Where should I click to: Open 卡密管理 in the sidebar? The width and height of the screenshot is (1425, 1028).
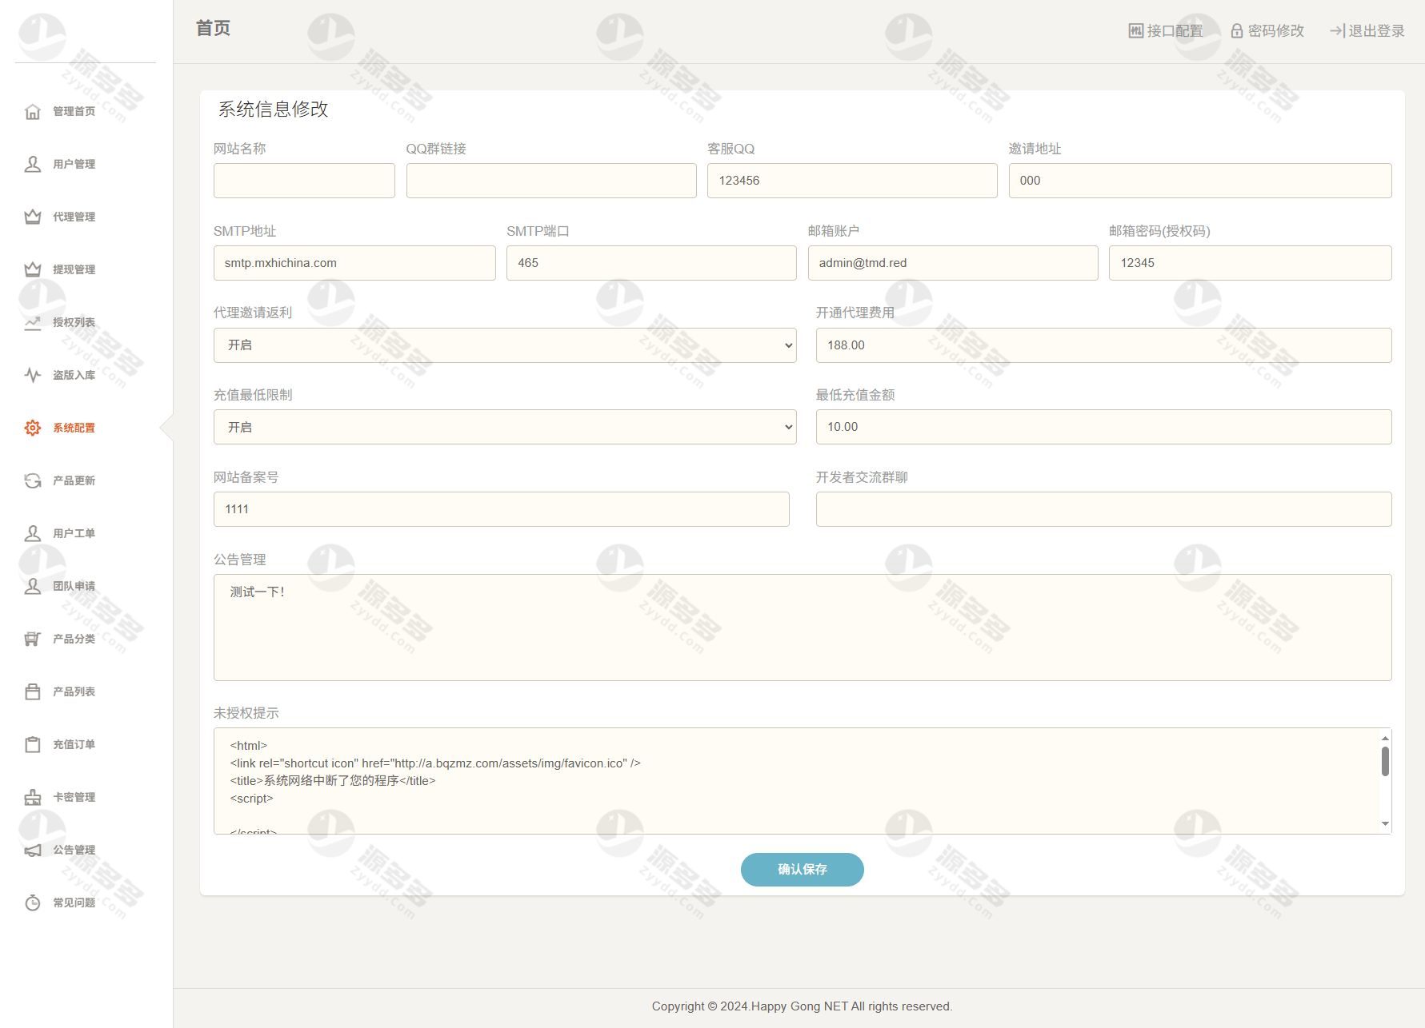74,797
